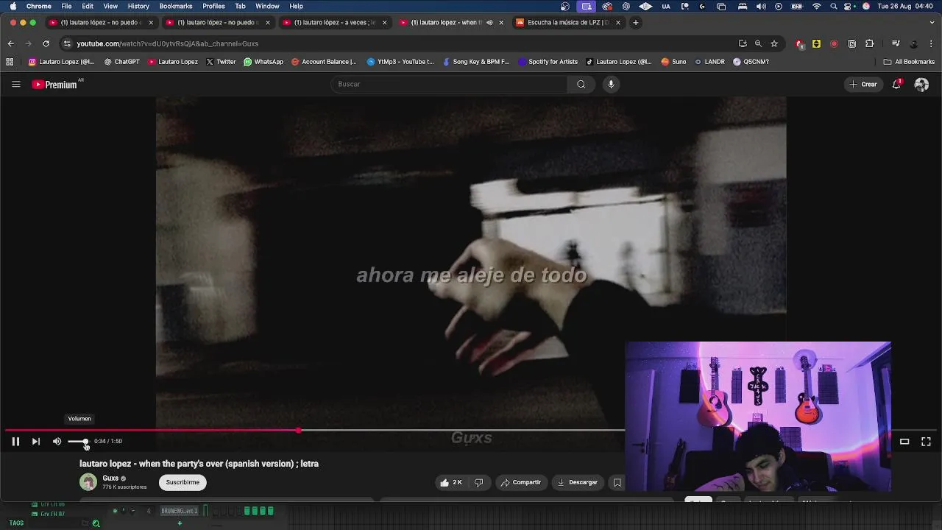Adjust the Volumen slider handle

point(85,442)
